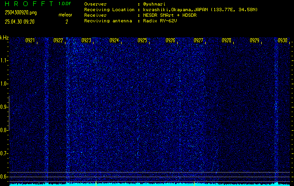Click the 0921 time marker
Screen dimensions: 294x186
click(30, 40)
